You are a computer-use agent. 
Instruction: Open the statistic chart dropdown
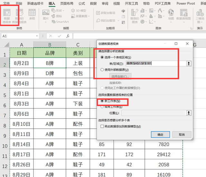[x=152, y=16]
